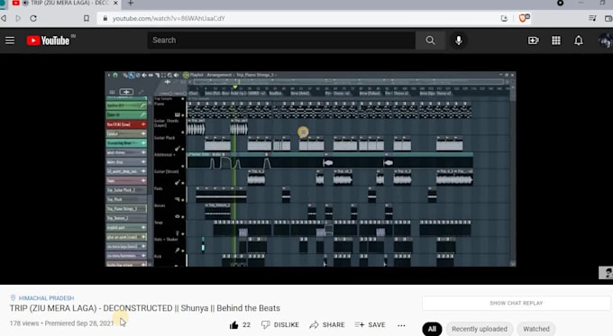Select the mute tool in playlist toolbar

(144, 75)
